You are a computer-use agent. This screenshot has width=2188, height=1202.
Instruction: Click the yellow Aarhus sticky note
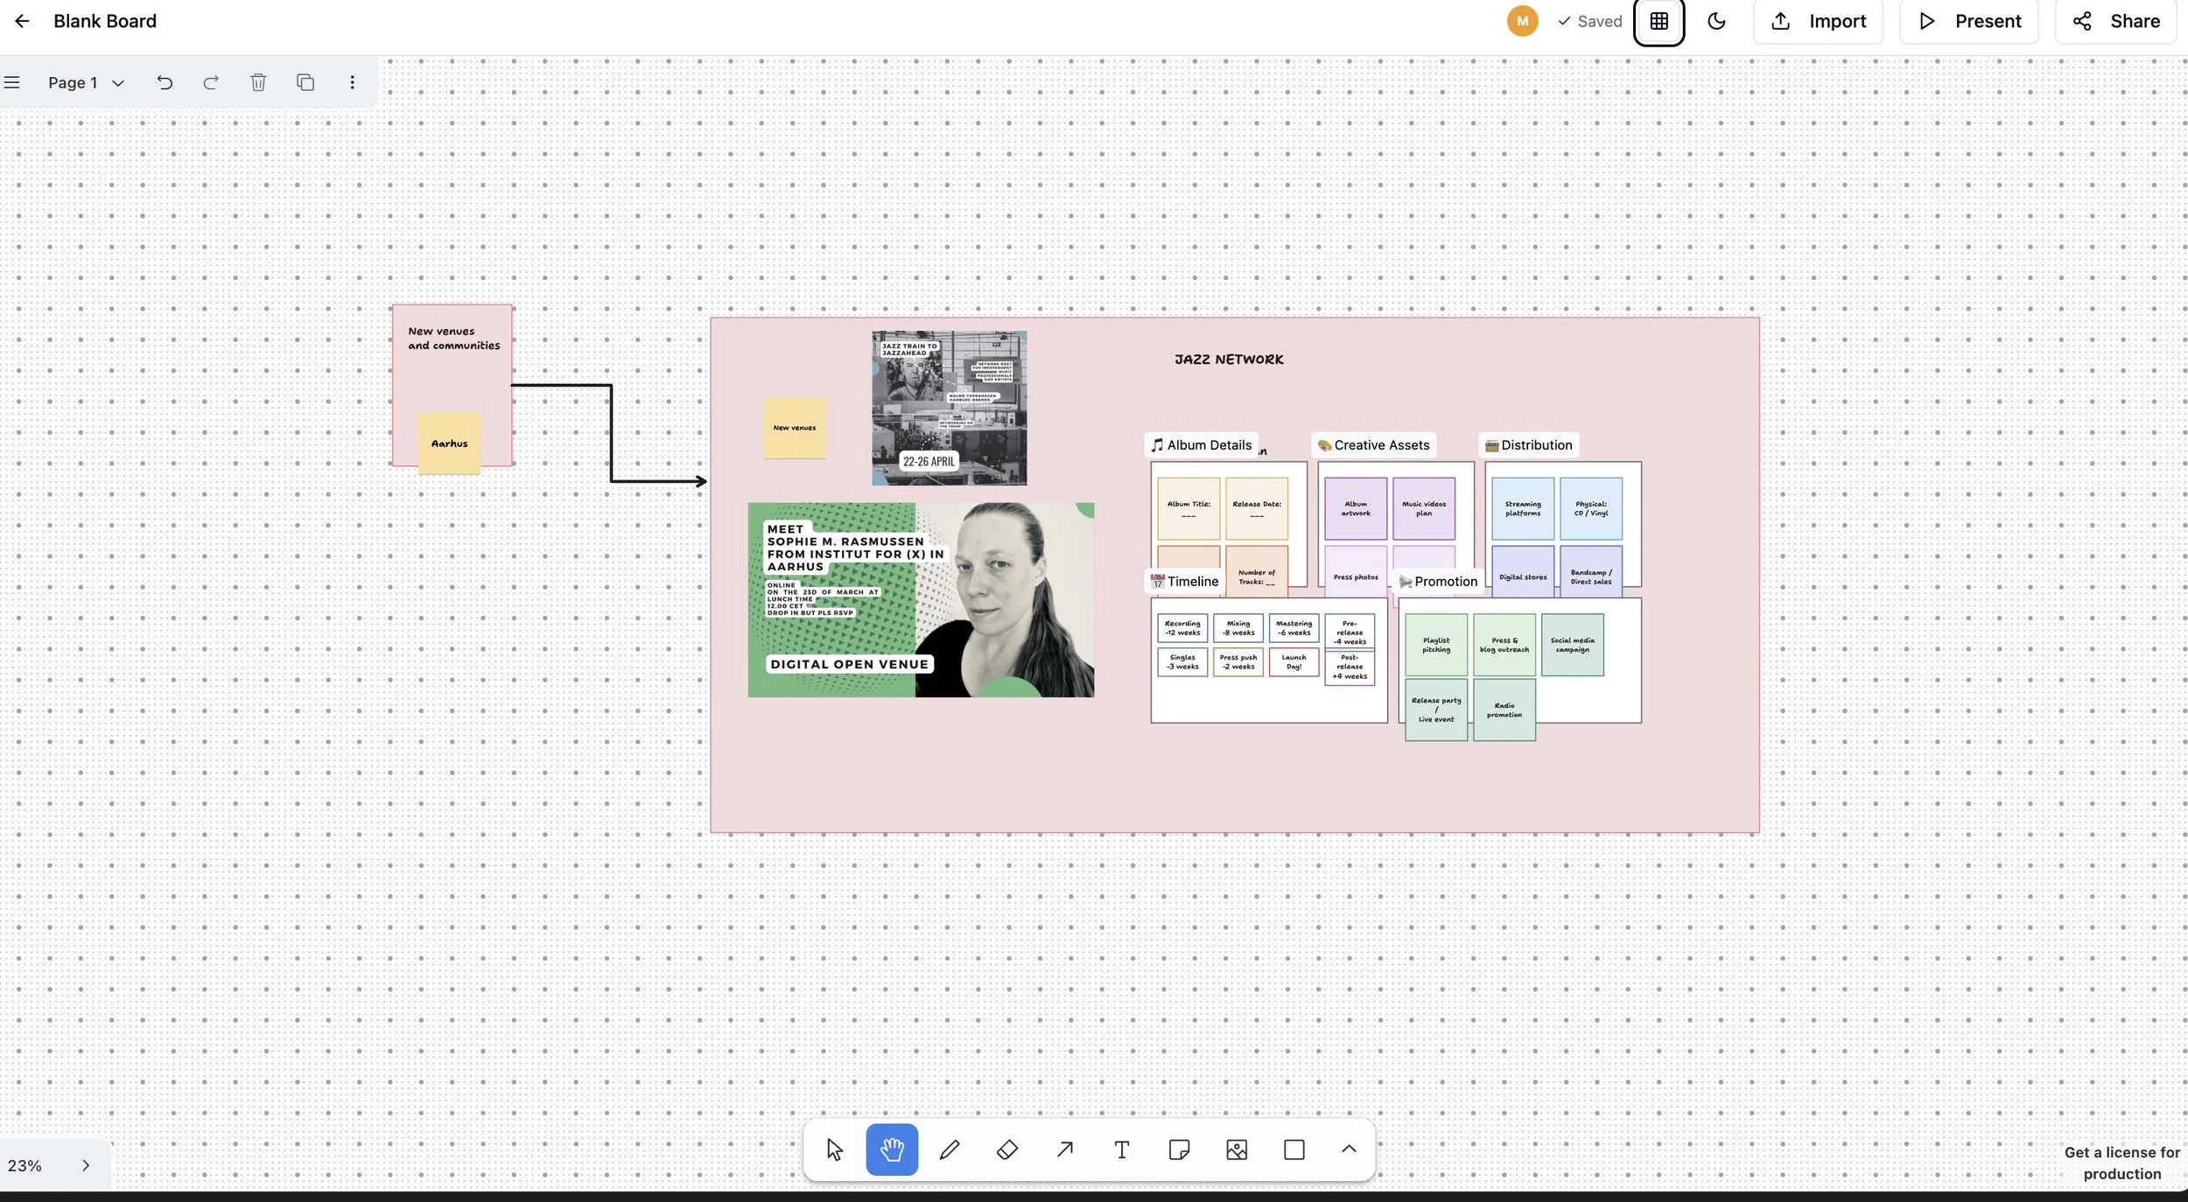click(449, 444)
